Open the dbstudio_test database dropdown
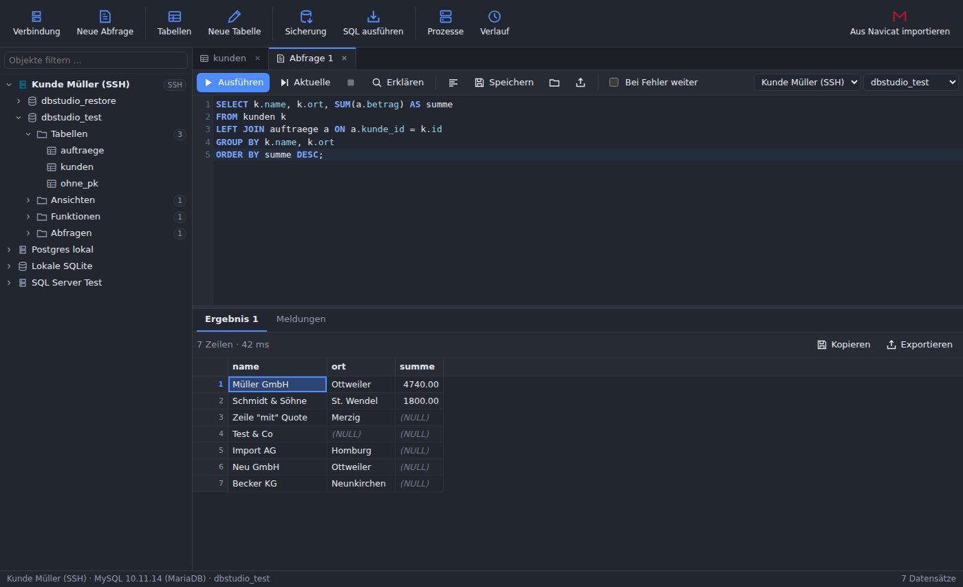963x587 pixels. coord(911,83)
